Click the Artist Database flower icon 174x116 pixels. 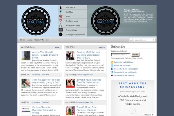[x=61, y=26]
